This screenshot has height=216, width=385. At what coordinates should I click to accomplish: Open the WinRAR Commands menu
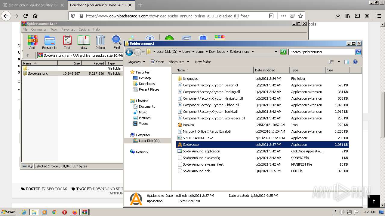pyautogui.click(x=39, y=29)
